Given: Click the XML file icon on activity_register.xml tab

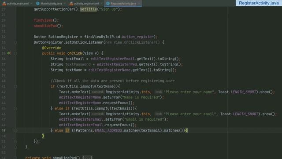Looking at the screenshot, I should pos(71,3).
